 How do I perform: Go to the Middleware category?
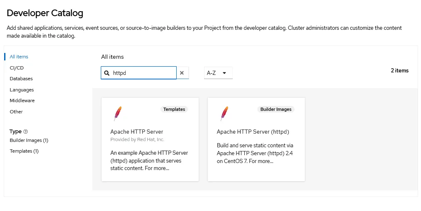click(22, 101)
